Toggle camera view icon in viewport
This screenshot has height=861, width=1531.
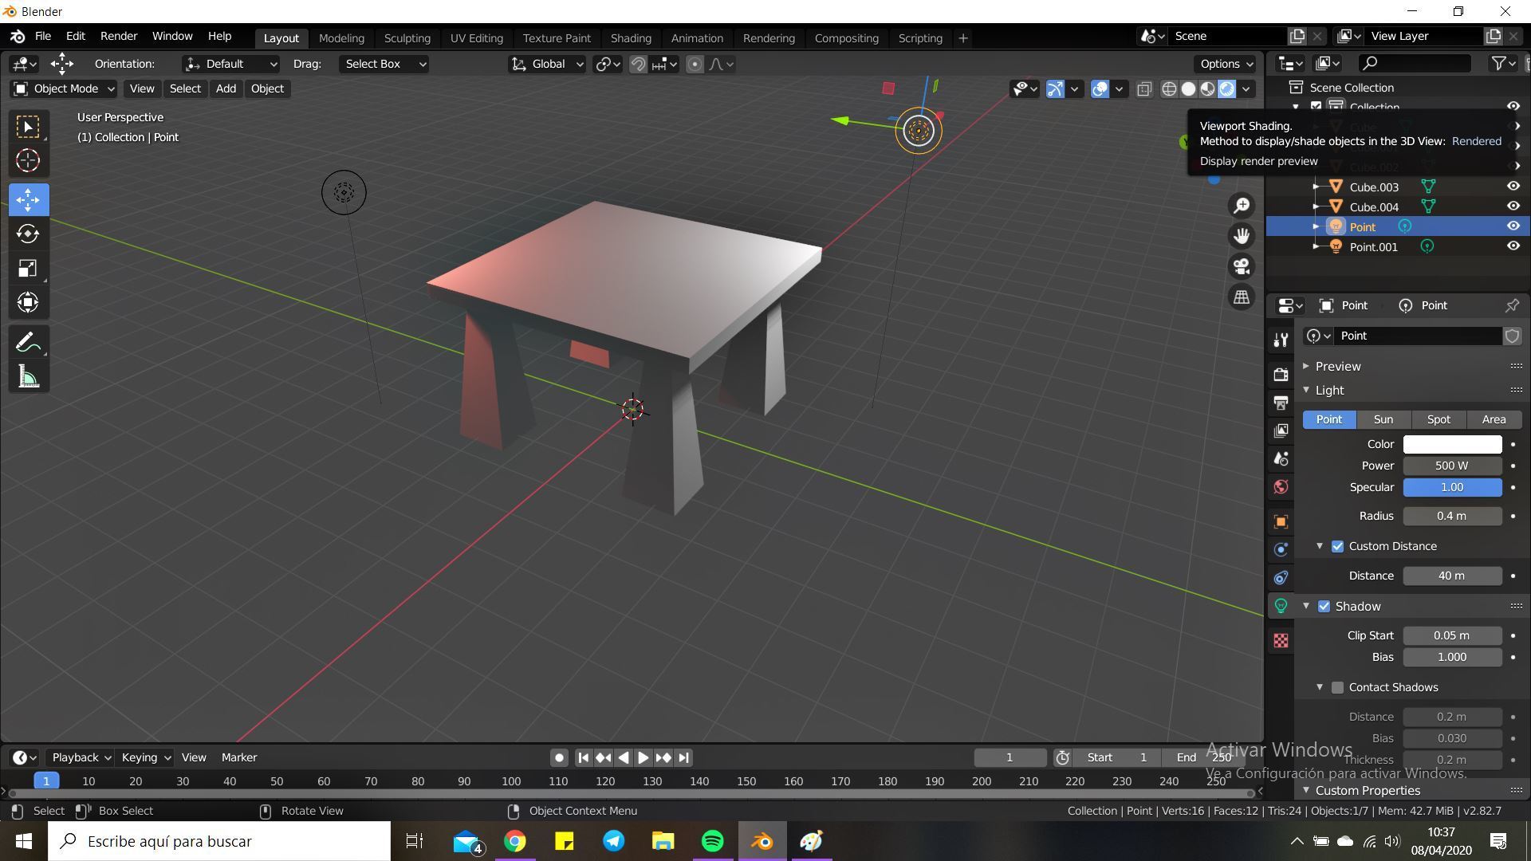[x=1242, y=266]
